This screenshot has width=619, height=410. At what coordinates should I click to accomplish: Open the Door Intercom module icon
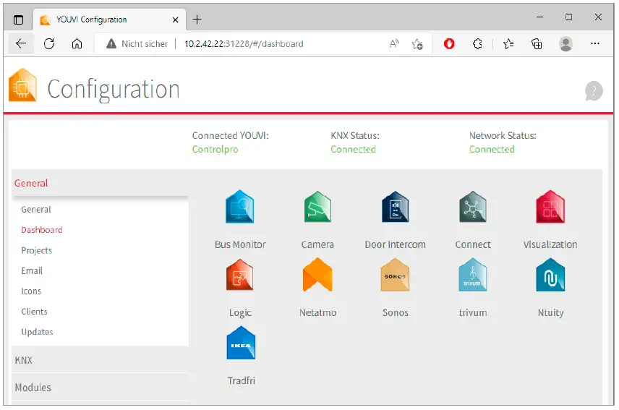tap(395, 206)
